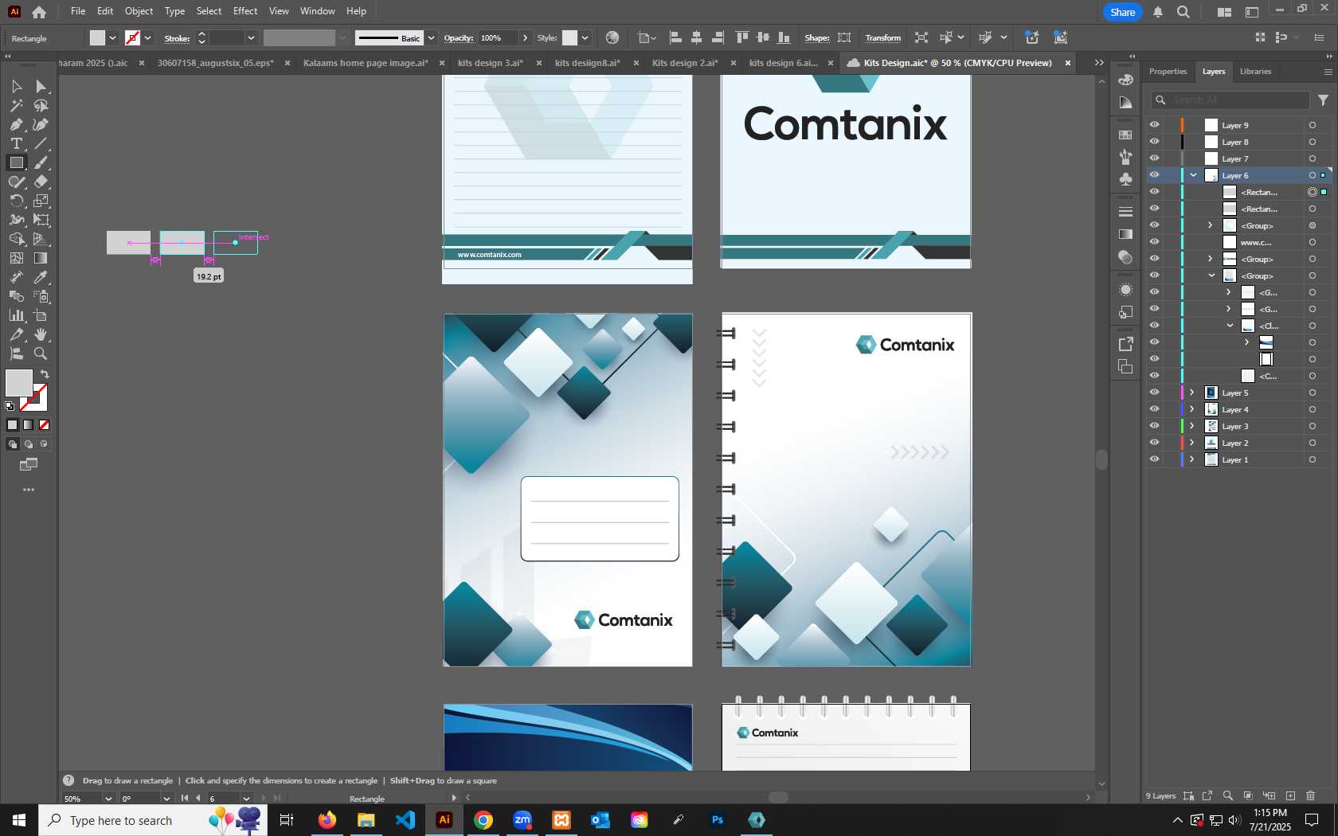This screenshot has height=836, width=1338.
Task: Expand Layer 4 disclosure arrow
Action: tap(1192, 409)
